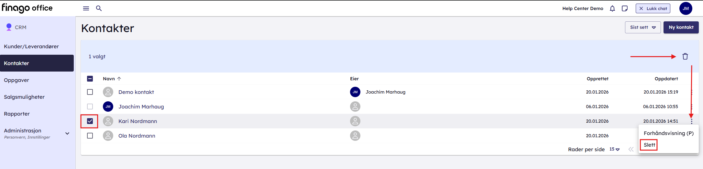
Task: Click the first page double-arrow icon
Action: tap(631, 149)
